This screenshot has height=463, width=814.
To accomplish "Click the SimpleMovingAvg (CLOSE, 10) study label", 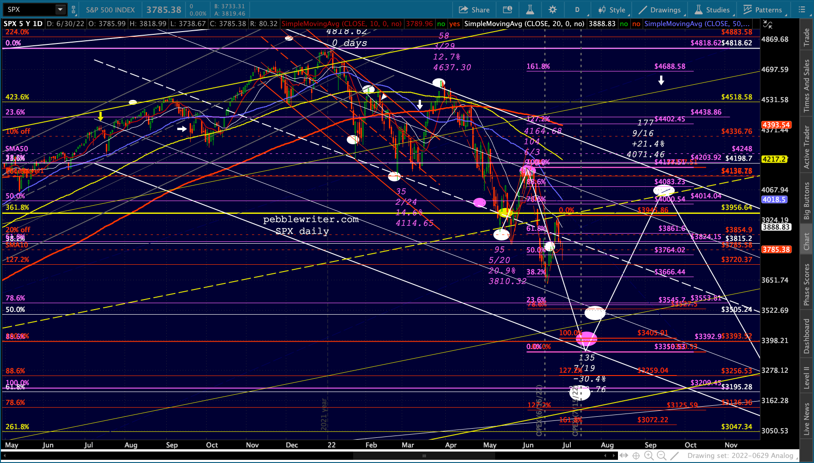I will point(342,24).
